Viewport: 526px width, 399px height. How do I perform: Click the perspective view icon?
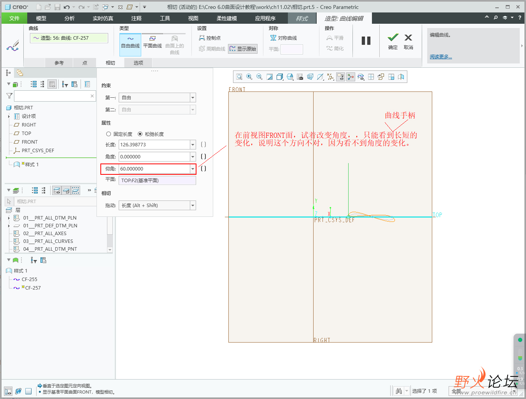pyautogui.click(x=310, y=77)
